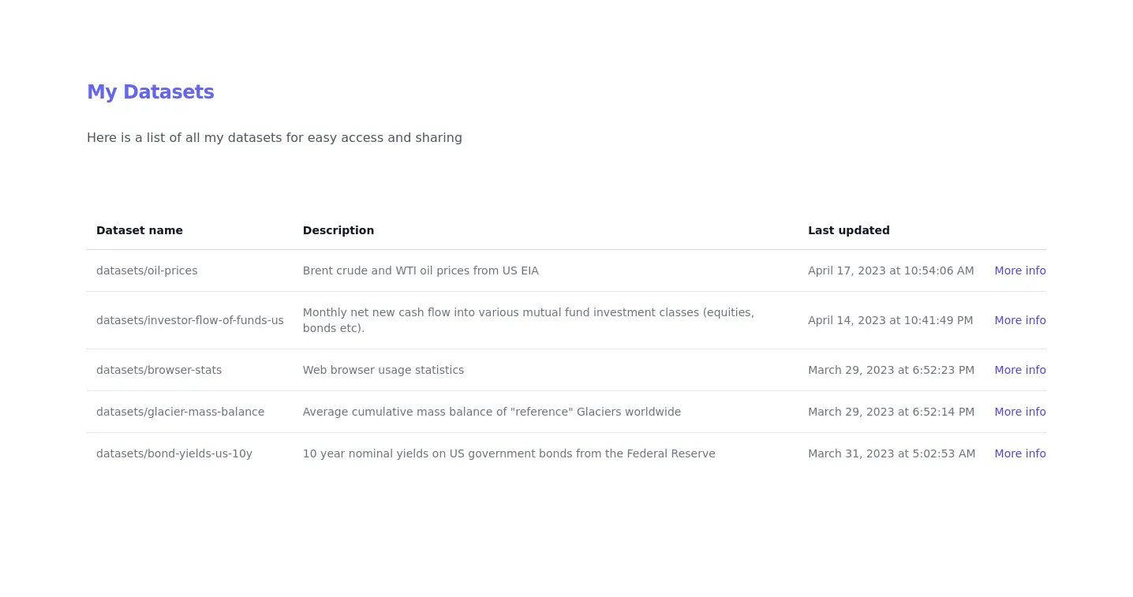Select datasets/oil-prices name cell
1133x597 pixels.
coord(147,271)
